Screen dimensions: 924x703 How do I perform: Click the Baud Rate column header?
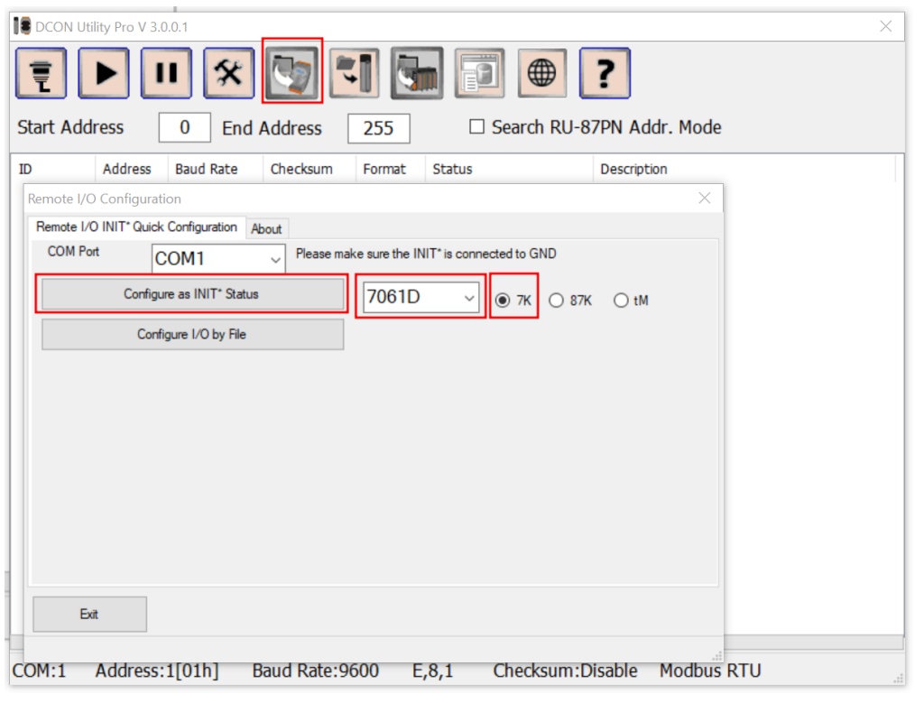click(x=215, y=169)
